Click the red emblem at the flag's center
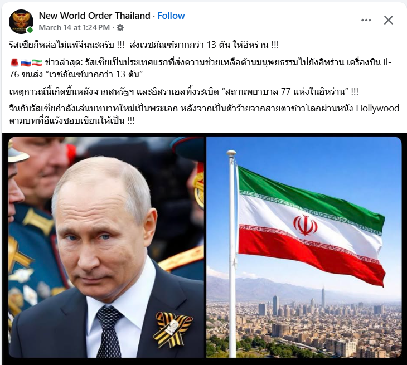 pyautogui.click(x=306, y=225)
